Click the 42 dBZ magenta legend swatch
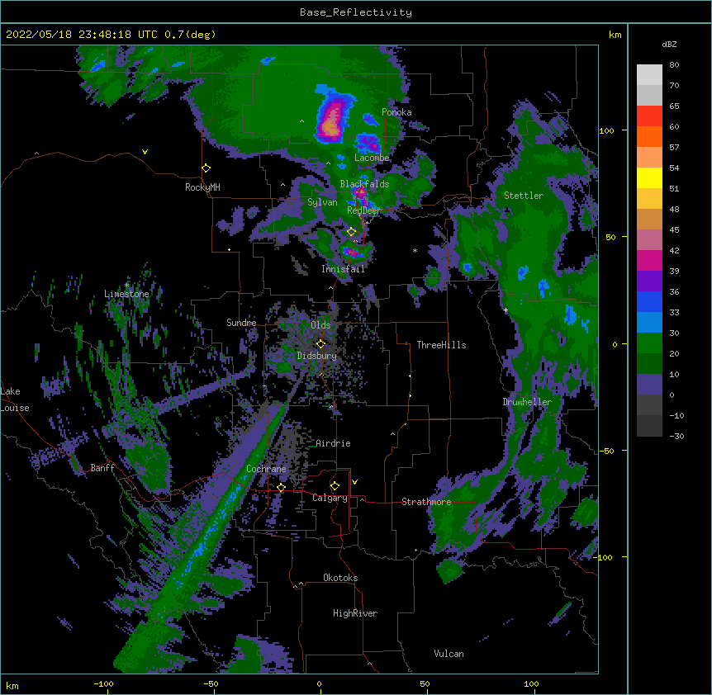 pos(649,260)
